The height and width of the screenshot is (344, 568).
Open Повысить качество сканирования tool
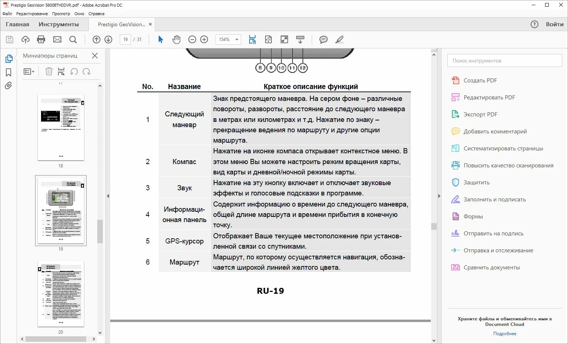pyautogui.click(x=503, y=166)
